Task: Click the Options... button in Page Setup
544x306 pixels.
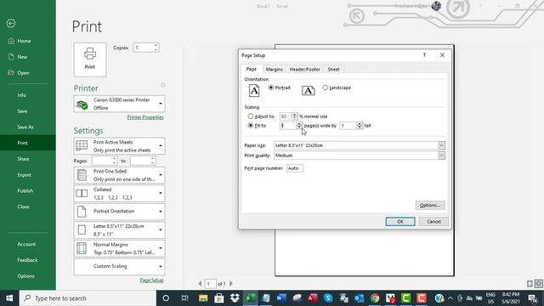Action: [430, 206]
